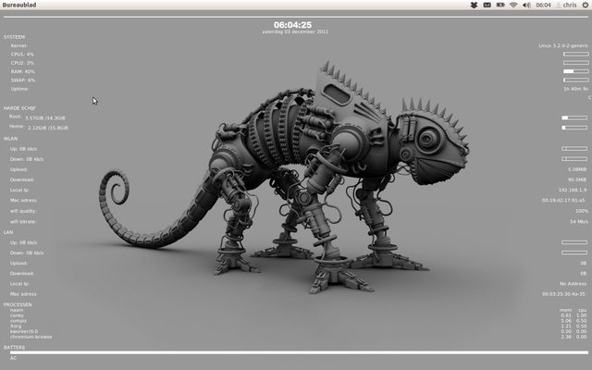Click the Bureaublad title in top panel
Screen dimensions: 592x370
point(19,5)
